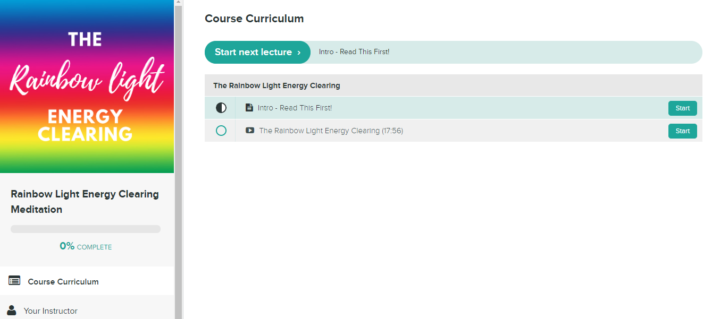Start the Rainbow Light Energy Clearing video lecture
Screen dimensions: 712x319
(682, 131)
